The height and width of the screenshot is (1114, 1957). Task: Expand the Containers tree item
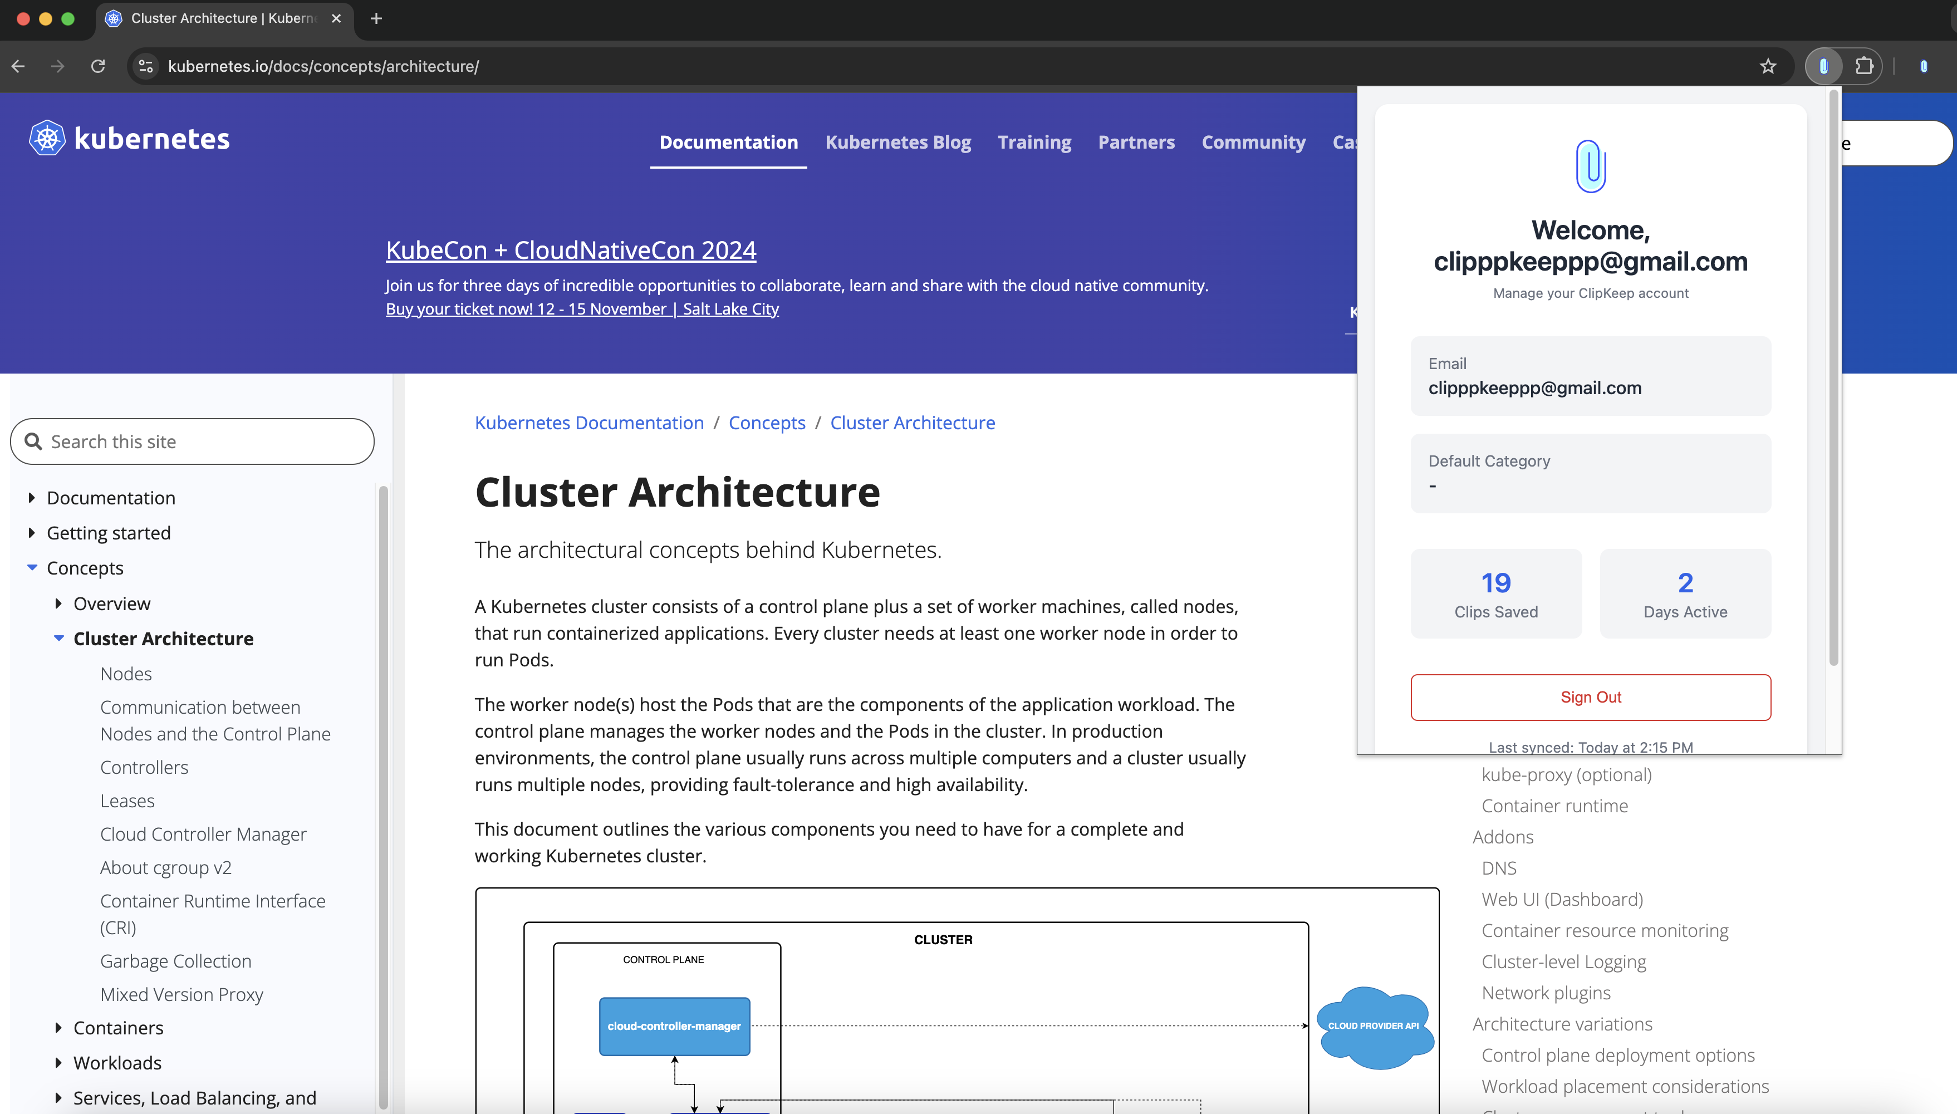(x=58, y=1028)
